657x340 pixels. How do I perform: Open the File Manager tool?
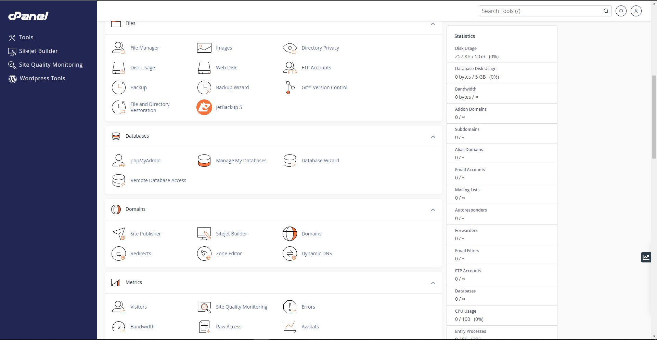(145, 48)
